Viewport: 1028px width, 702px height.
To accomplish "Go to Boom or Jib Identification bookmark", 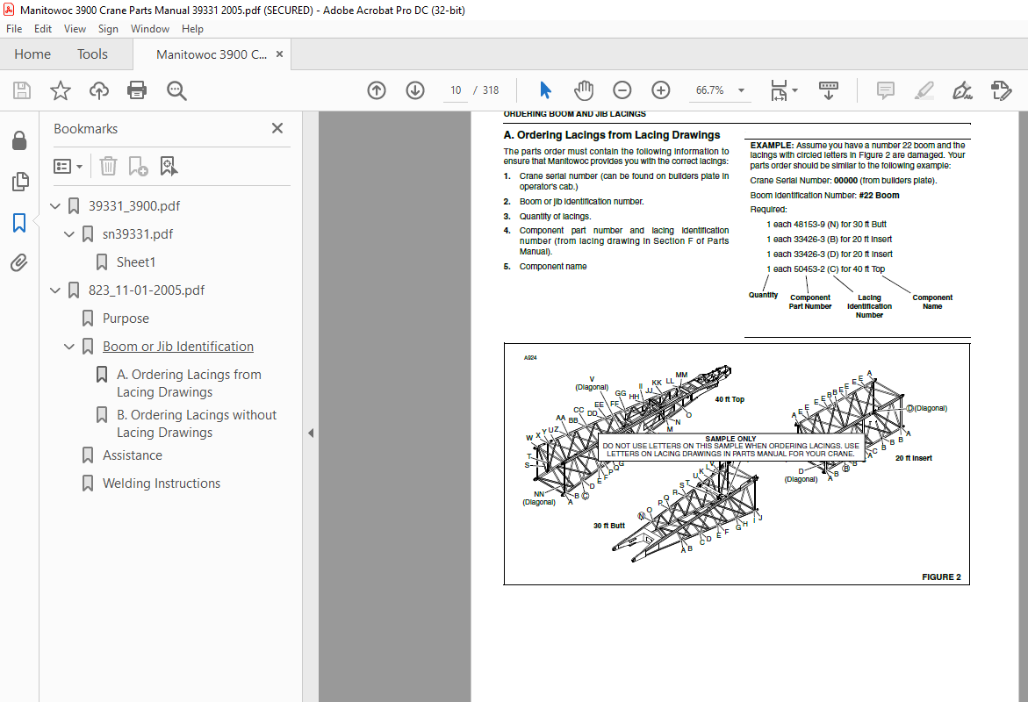I will point(177,346).
